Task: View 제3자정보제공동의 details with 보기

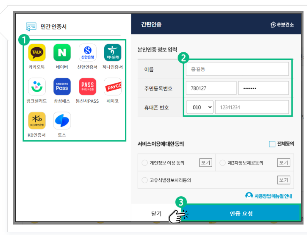Action: (284, 163)
